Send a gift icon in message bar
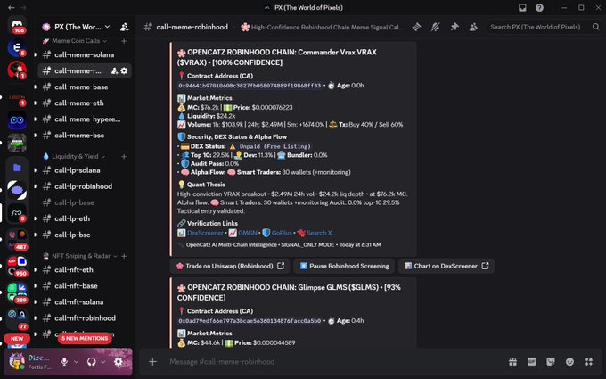 coord(512,361)
